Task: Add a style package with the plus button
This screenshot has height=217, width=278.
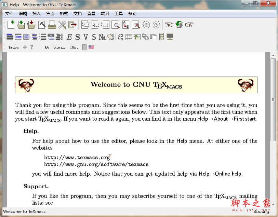Action: click(25, 47)
